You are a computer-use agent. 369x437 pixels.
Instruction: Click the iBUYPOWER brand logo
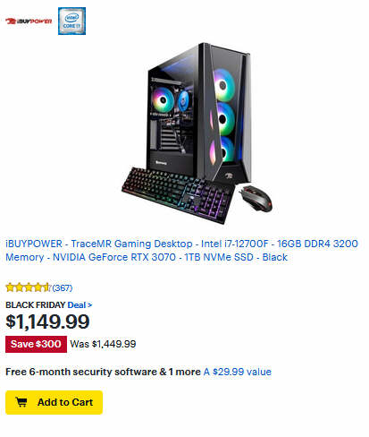click(x=29, y=21)
